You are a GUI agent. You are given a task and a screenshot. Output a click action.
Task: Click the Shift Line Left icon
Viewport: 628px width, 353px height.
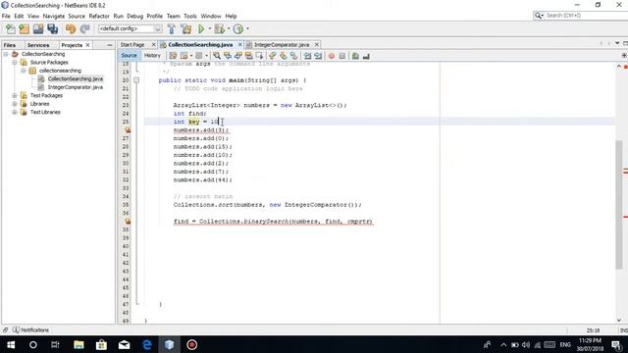pos(307,56)
